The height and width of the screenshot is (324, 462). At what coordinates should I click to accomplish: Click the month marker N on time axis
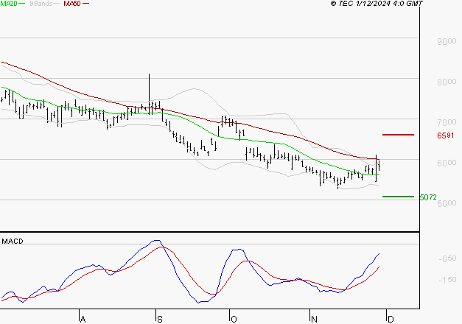[314, 318]
